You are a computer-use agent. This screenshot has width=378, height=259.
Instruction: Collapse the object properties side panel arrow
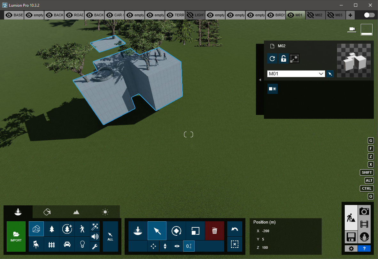pyautogui.click(x=260, y=80)
